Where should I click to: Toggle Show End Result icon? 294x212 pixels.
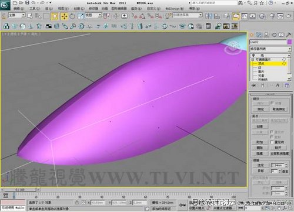[x=263, y=86]
